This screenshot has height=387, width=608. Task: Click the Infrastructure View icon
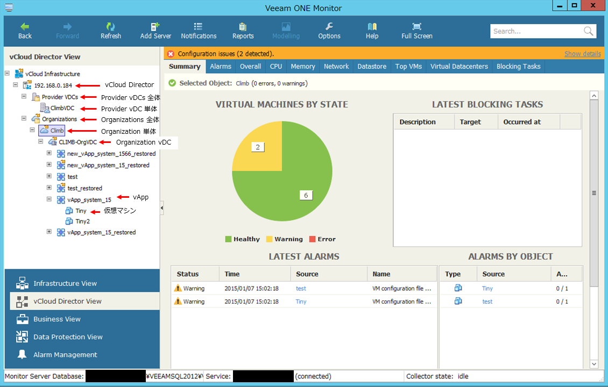tap(22, 283)
